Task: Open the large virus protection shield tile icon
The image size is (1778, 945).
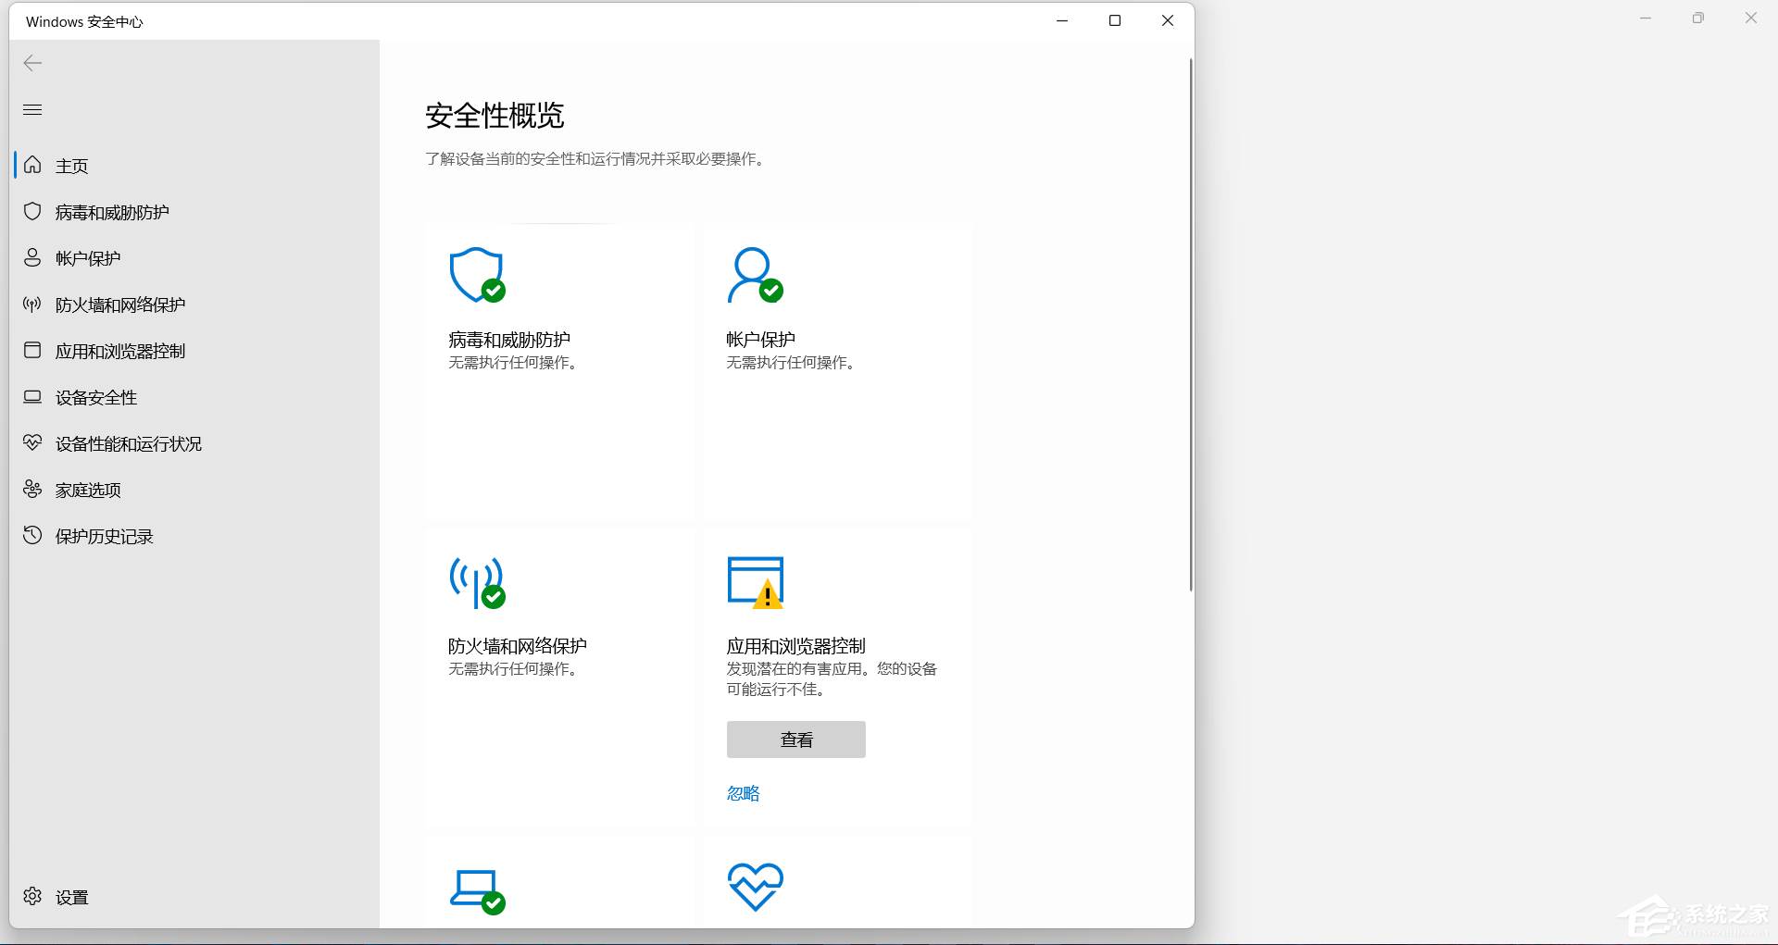Action: [477, 275]
